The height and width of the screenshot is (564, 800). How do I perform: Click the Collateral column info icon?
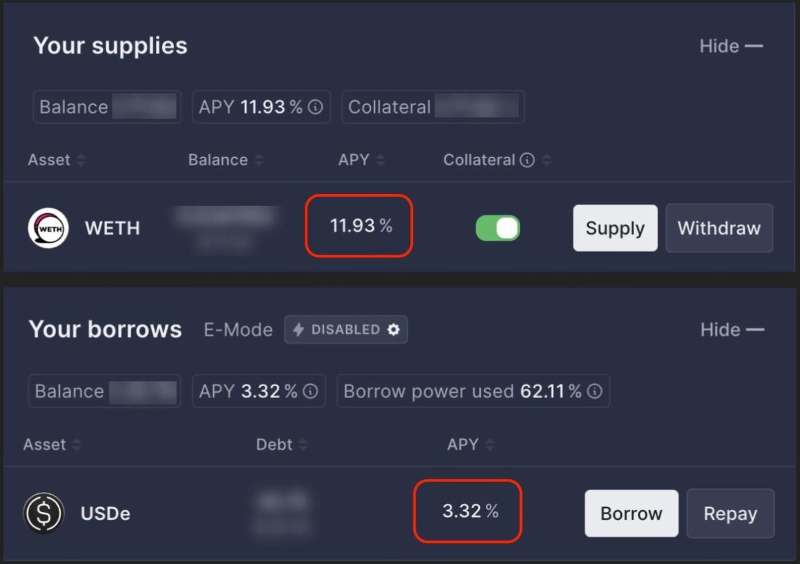(527, 160)
